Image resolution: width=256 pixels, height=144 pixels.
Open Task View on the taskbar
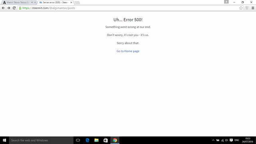(78, 140)
